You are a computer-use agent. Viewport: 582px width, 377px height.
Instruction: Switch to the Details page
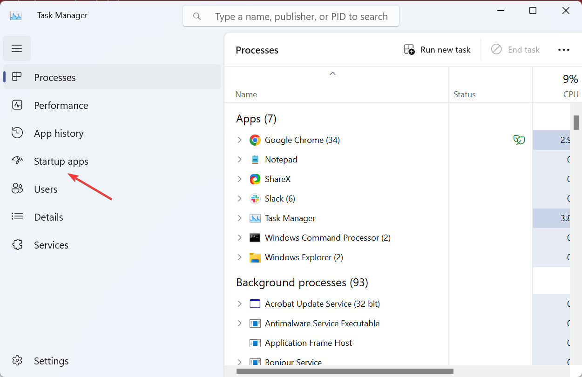coord(112,217)
